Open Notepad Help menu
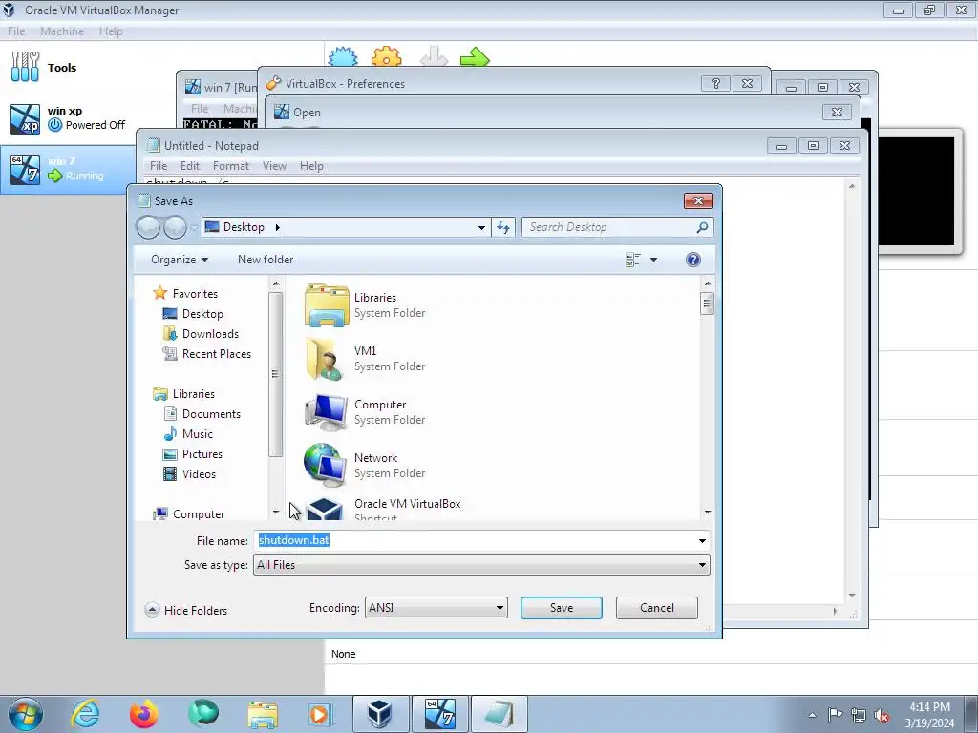Image resolution: width=978 pixels, height=733 pixels. pyautogui.click(x=311, y=166)
